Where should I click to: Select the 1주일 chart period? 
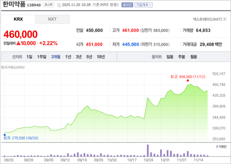pyautogui.click(x=42, y=57)
